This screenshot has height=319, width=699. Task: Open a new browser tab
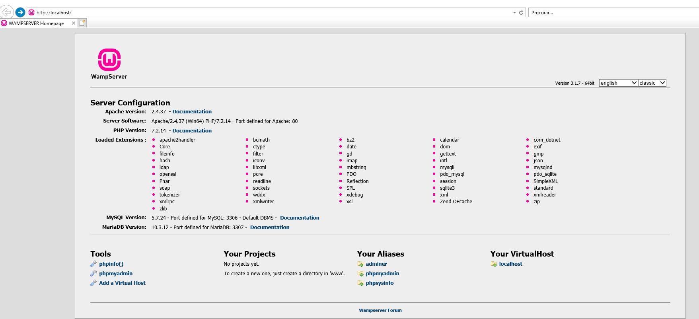click(82, 23)
